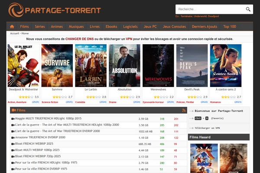
Task: Open The Art of War TRUEFRENCH DVDRIP 2000
Action: click(58, 131)
